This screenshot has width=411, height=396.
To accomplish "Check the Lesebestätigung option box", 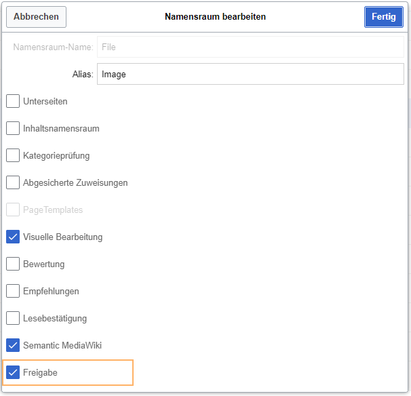I will [13, 318].
